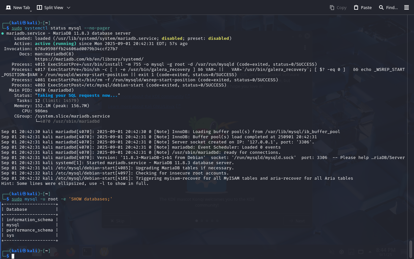This screenshot has height=259, width=414.
Task: Click the 'Server socket created on IP' line
Action: (158, 142)
